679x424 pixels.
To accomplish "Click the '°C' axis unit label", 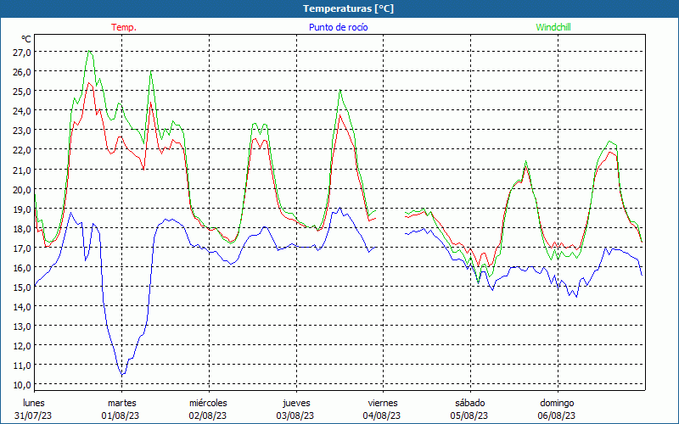I will [26, 39].
